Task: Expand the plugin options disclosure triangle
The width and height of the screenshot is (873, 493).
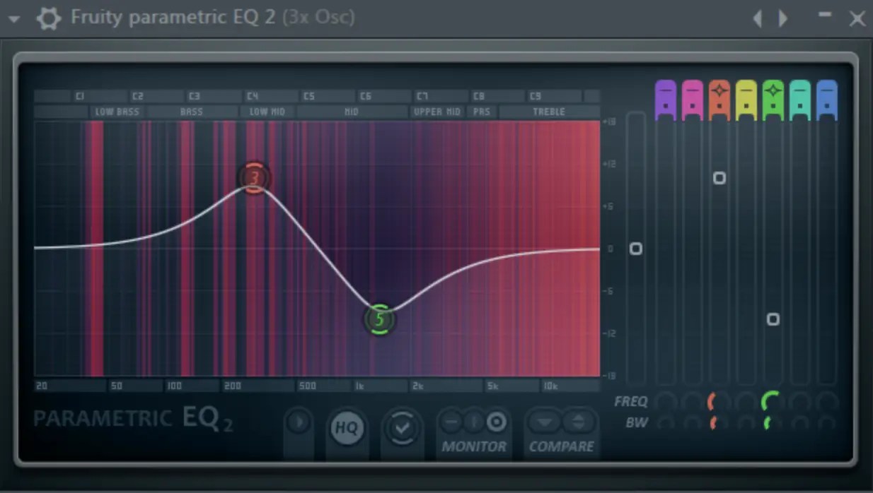Action: pos(13,18)
